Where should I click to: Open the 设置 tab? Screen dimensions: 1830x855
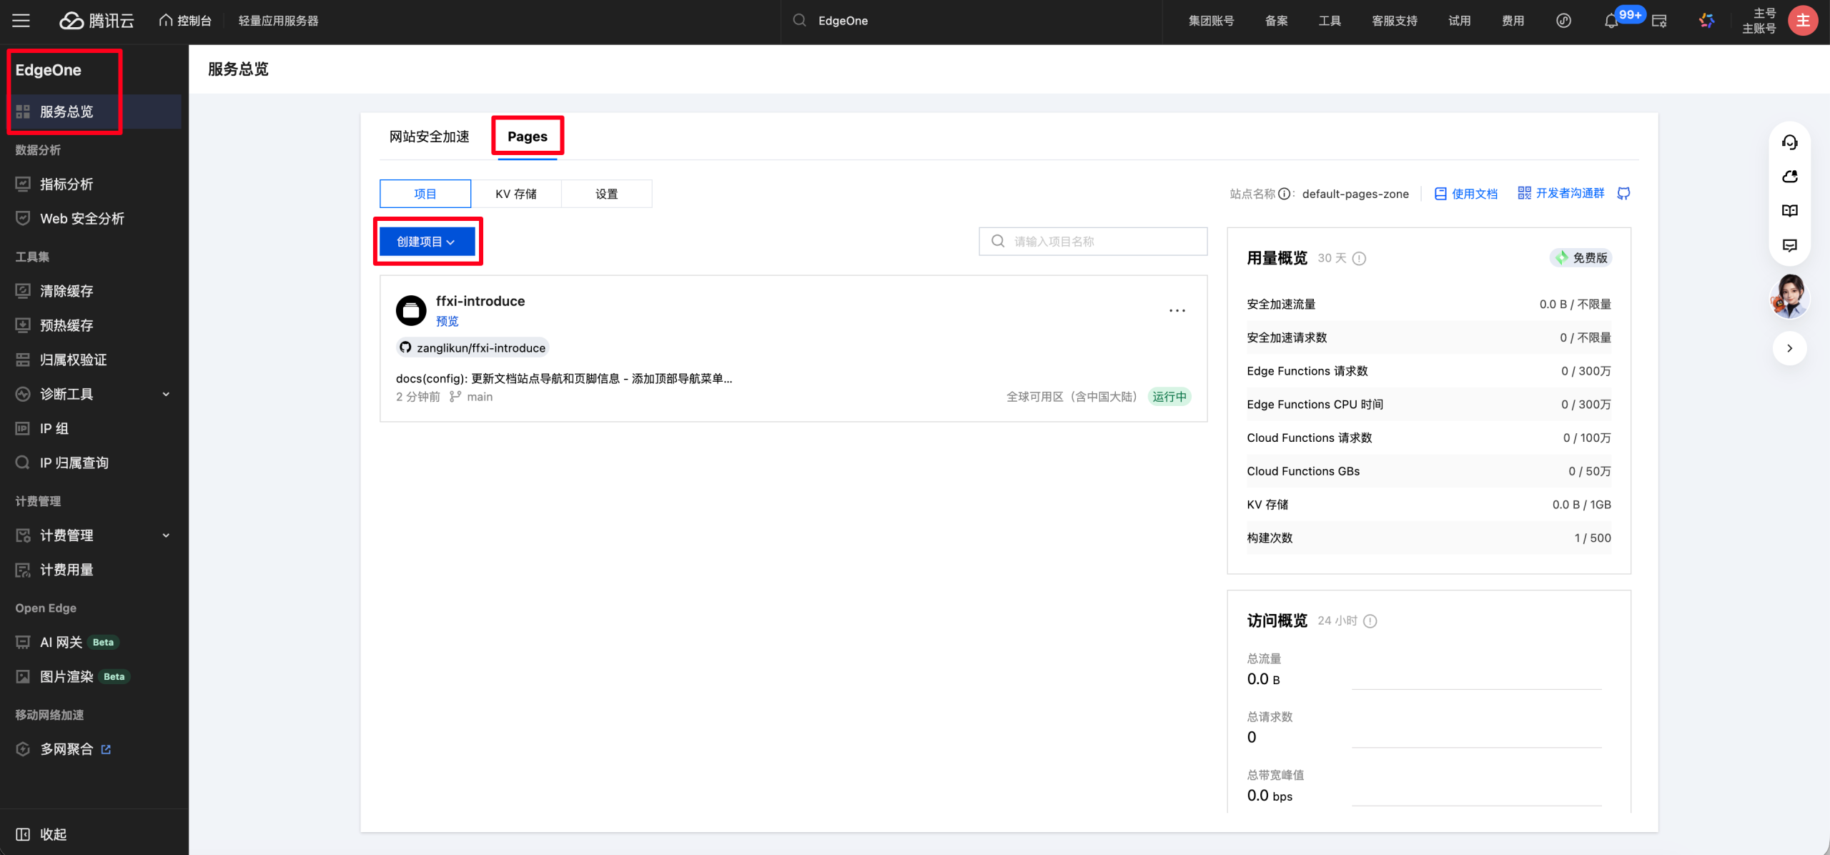click(606, 194)
